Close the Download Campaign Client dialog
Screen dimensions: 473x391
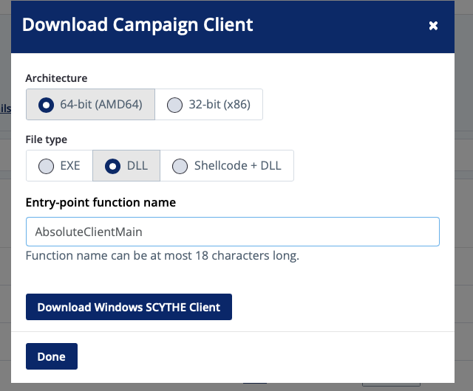[433, 26]
